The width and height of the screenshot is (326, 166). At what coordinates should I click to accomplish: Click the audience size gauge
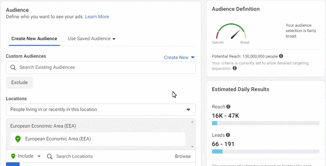coord(231,31)
